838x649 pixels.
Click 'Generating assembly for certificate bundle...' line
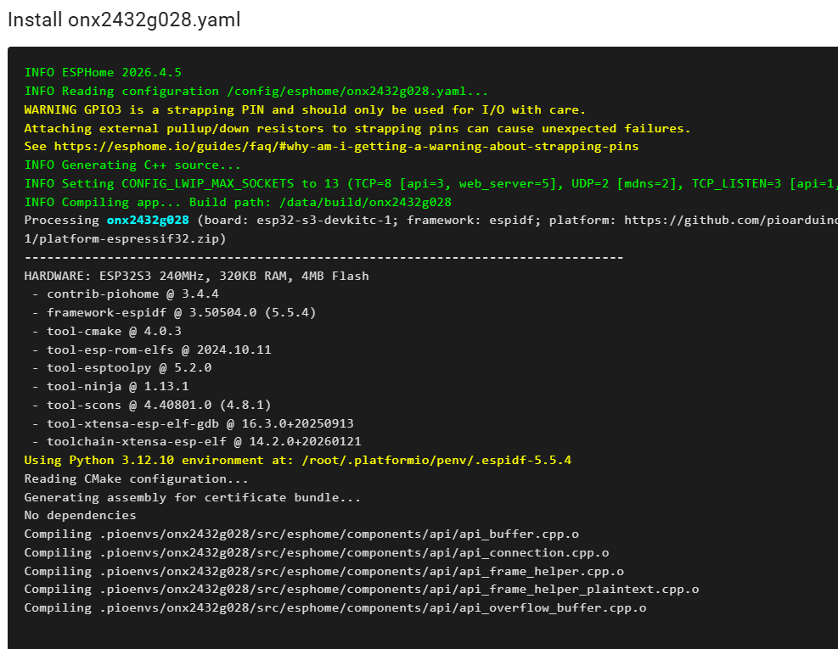(193, 497)
